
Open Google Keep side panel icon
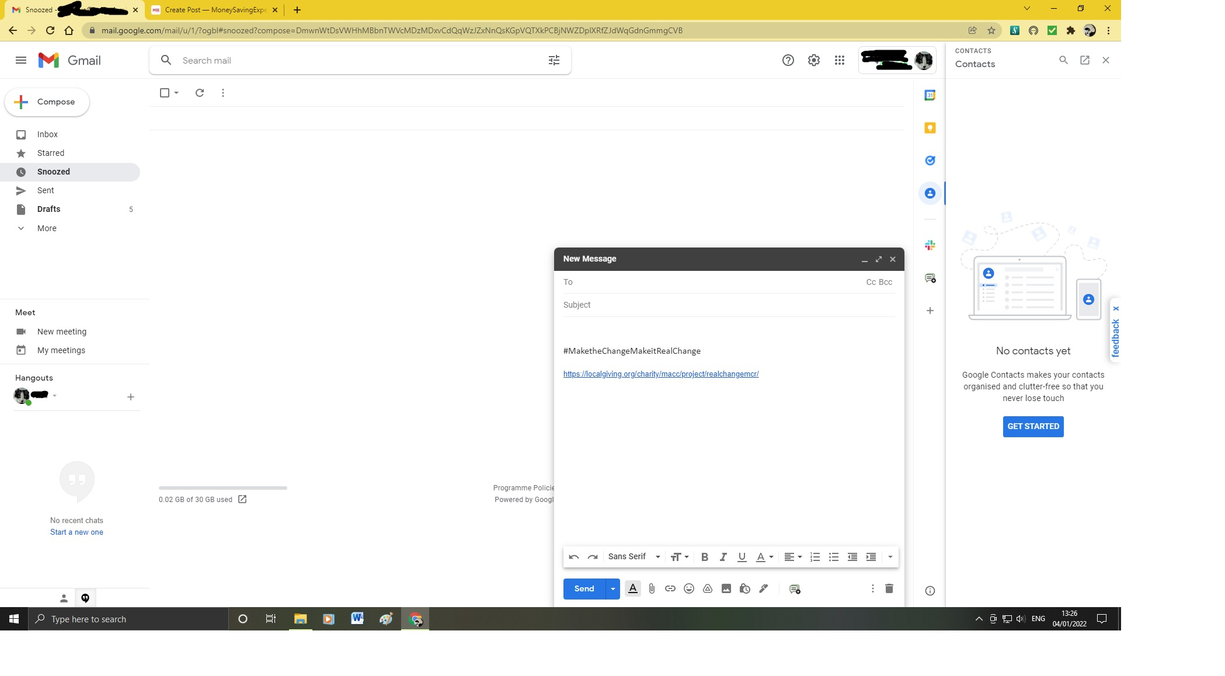pyautogui.click(x=930, y=128)
